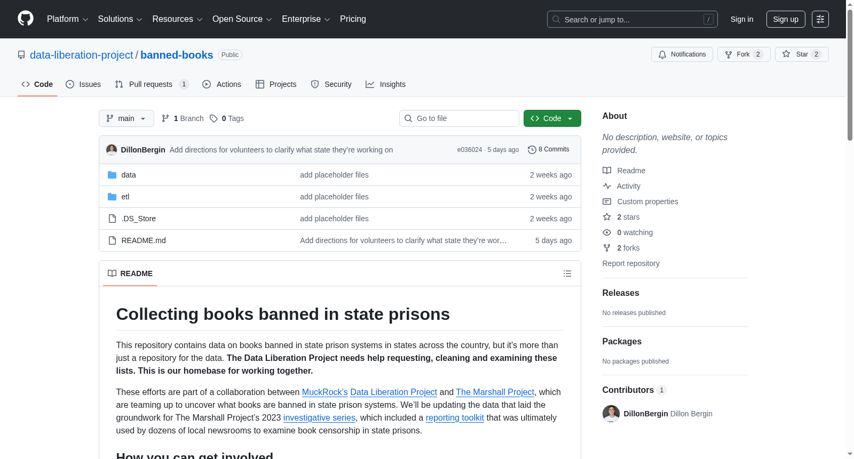Click the etl folder icon
Viewport: 854px width, 459px height.
(x=112, y=197)
